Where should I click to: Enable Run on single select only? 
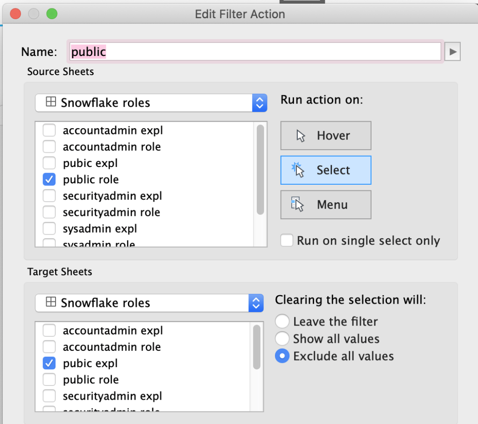pyautogui.click(x=287, y=241)
